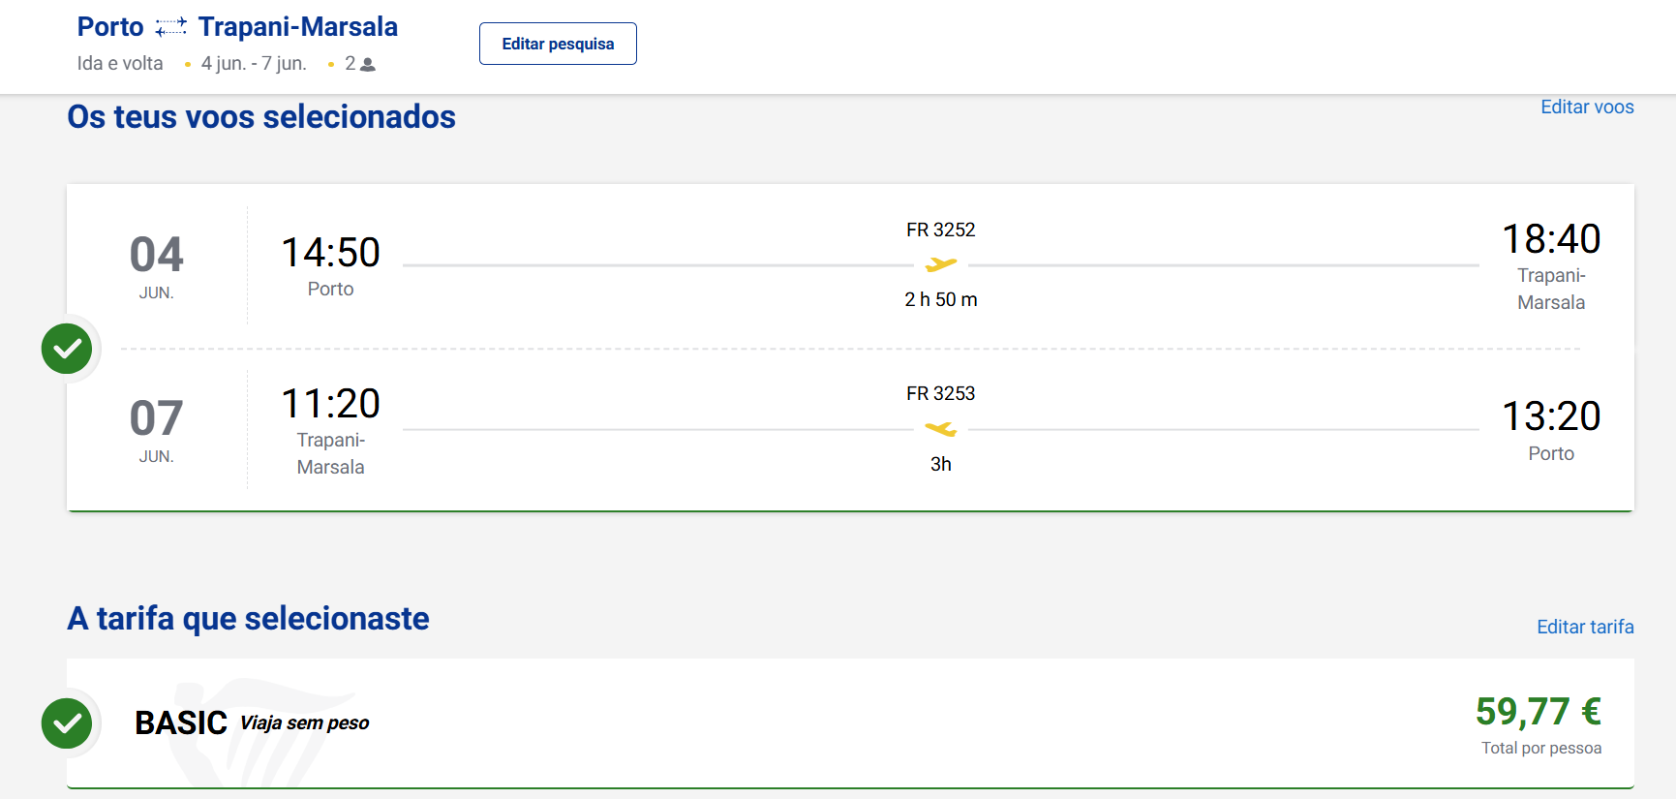Image resolution: width=1676 pixels, height=799 pixels.
Task: Click the green checkmark beside BASIC fare
Action: coord(67,723)
